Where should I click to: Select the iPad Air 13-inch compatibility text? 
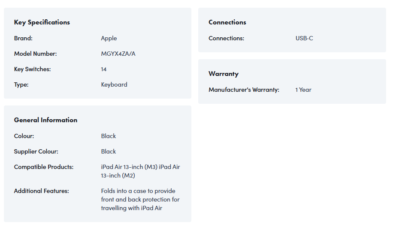click(x=140, y=171)
